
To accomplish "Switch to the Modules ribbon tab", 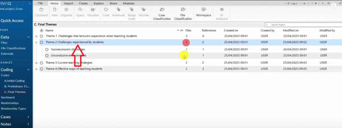I will point(129,3).
